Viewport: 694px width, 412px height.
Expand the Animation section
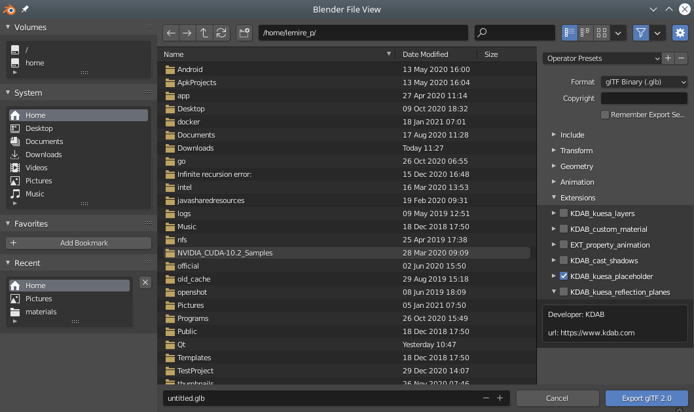click(x=554, y=181)
